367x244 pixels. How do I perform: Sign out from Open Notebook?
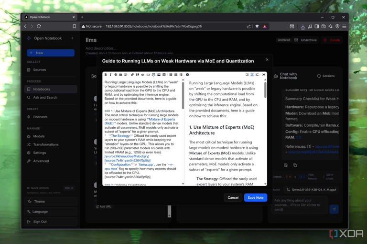(x=51, y=222)
